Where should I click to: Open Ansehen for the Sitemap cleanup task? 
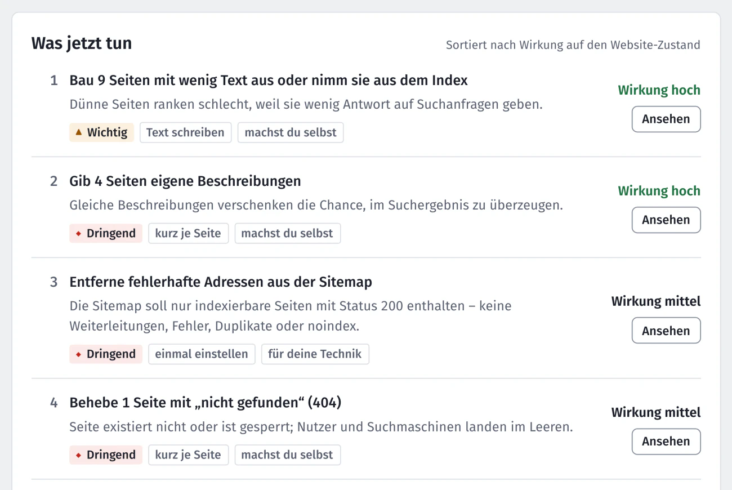tap(666, 331)
